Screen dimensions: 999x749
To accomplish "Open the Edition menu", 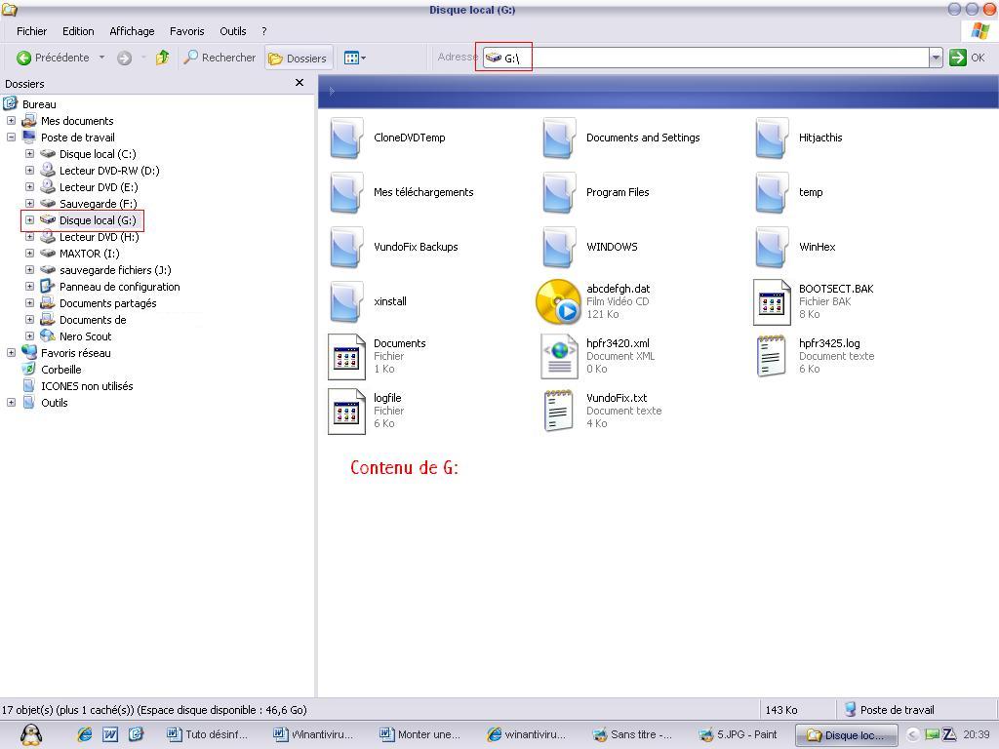I will coord(78,31).
